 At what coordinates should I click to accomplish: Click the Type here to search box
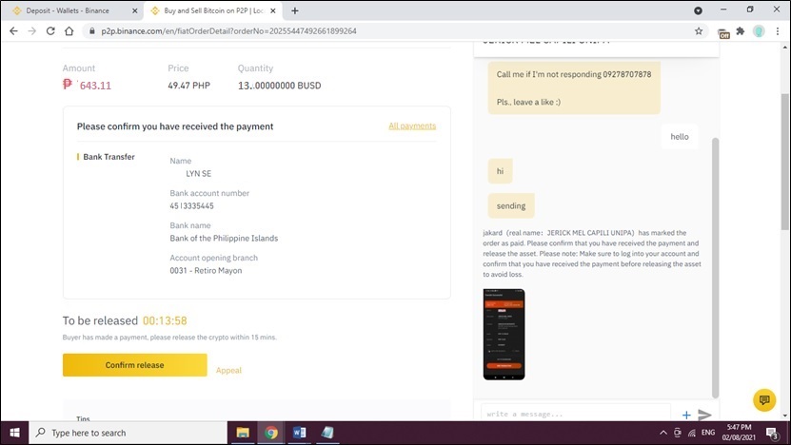[x=129, y=433]
